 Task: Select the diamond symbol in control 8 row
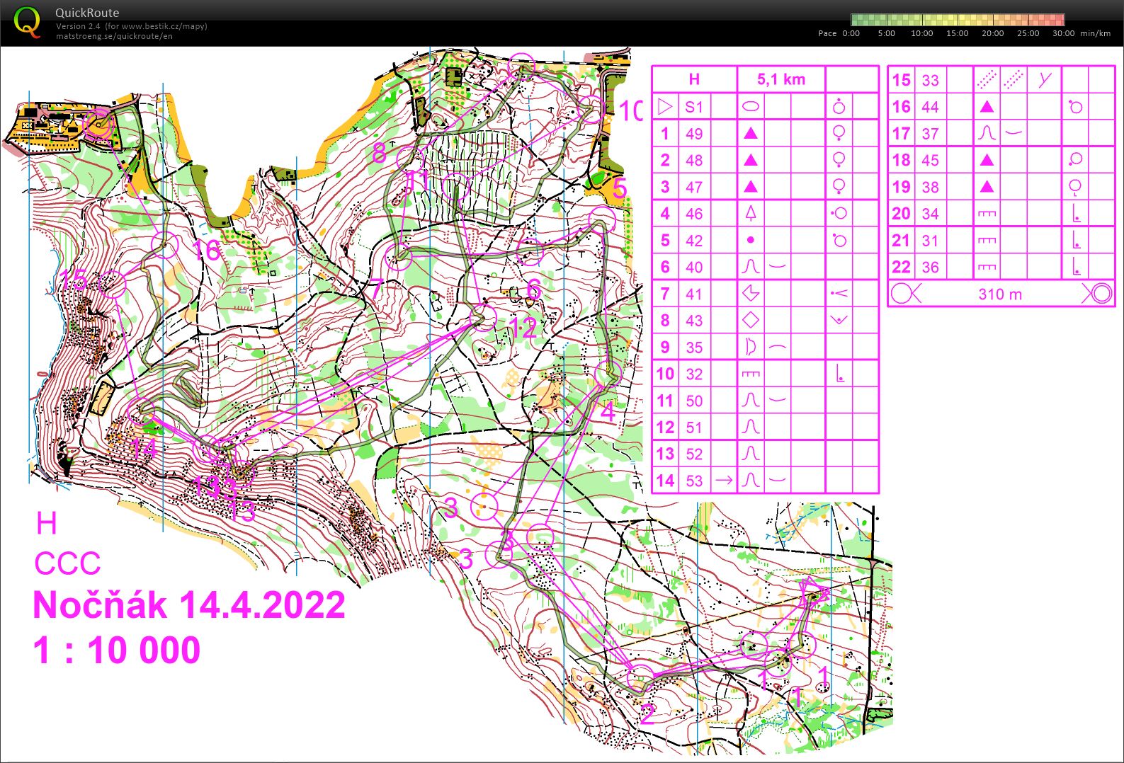coord(750,320)
